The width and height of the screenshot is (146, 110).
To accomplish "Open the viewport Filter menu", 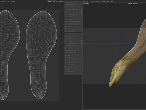I will click(x=108, y=2).
